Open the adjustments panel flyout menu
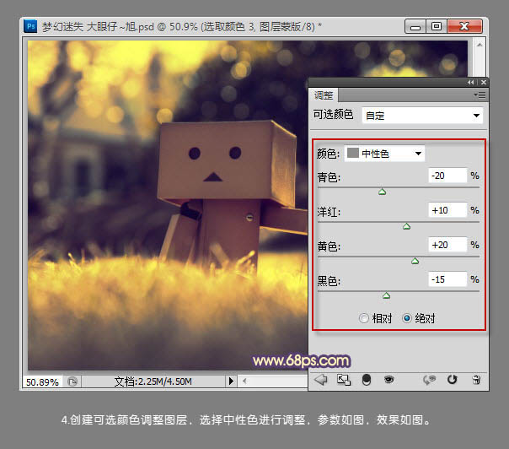The width and height of the screenshot is (509, 449). pyautogui.click(x=480, y=95)
